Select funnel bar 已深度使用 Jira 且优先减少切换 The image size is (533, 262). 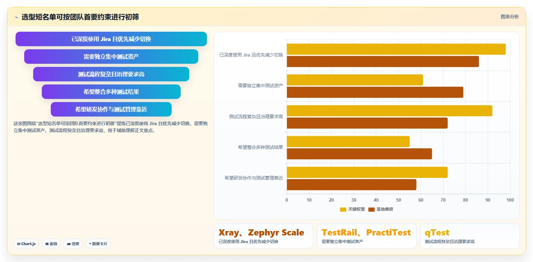tap(111, 39)
